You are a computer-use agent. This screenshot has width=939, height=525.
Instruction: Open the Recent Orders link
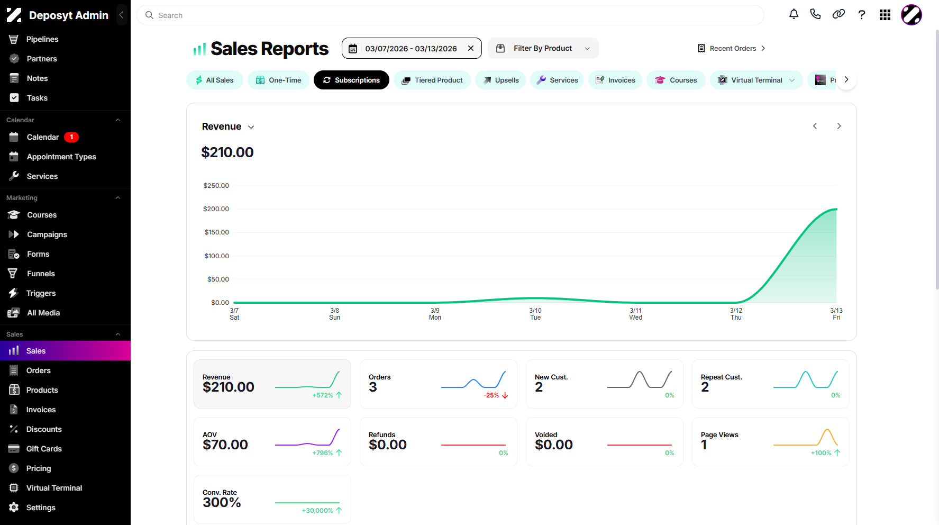coord(732,48)
